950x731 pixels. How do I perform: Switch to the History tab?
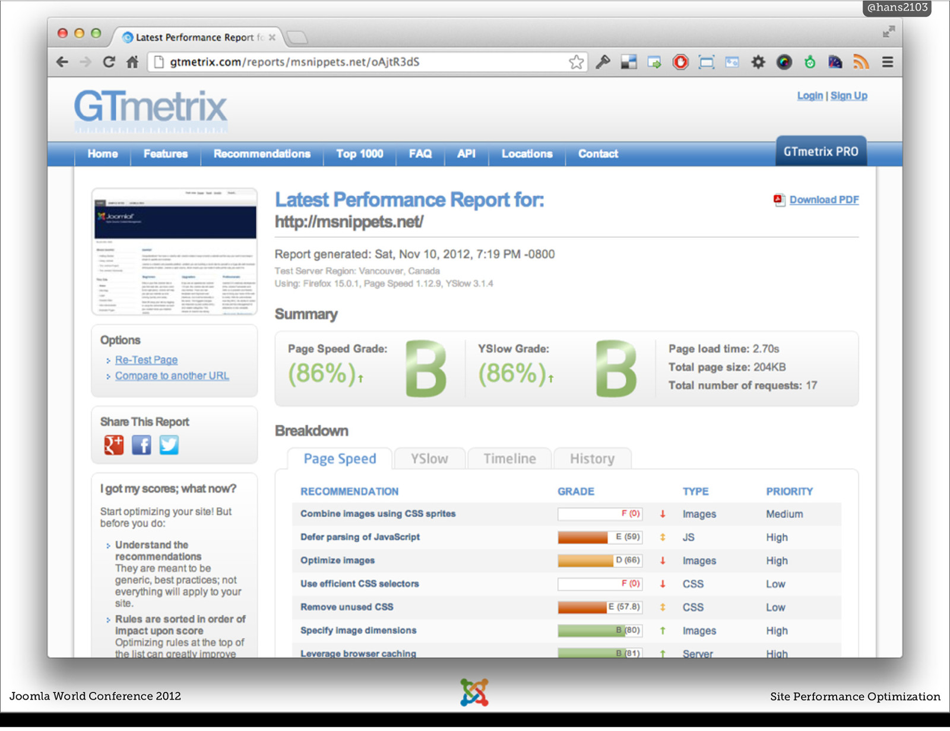(x=592, y=459)
